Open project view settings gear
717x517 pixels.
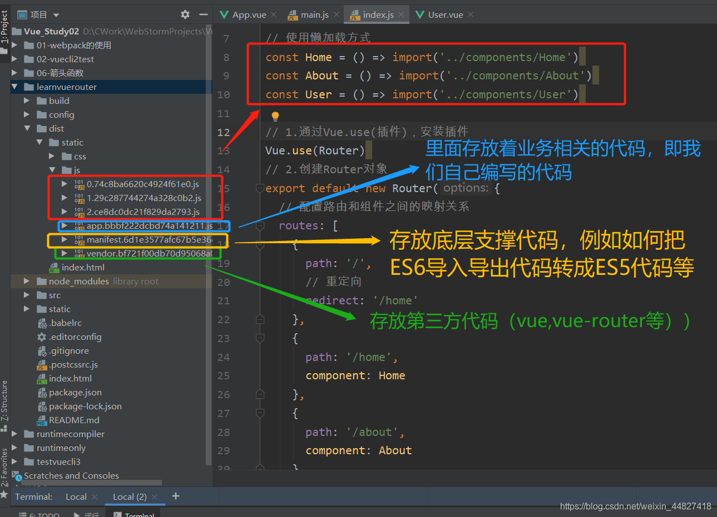185,14
